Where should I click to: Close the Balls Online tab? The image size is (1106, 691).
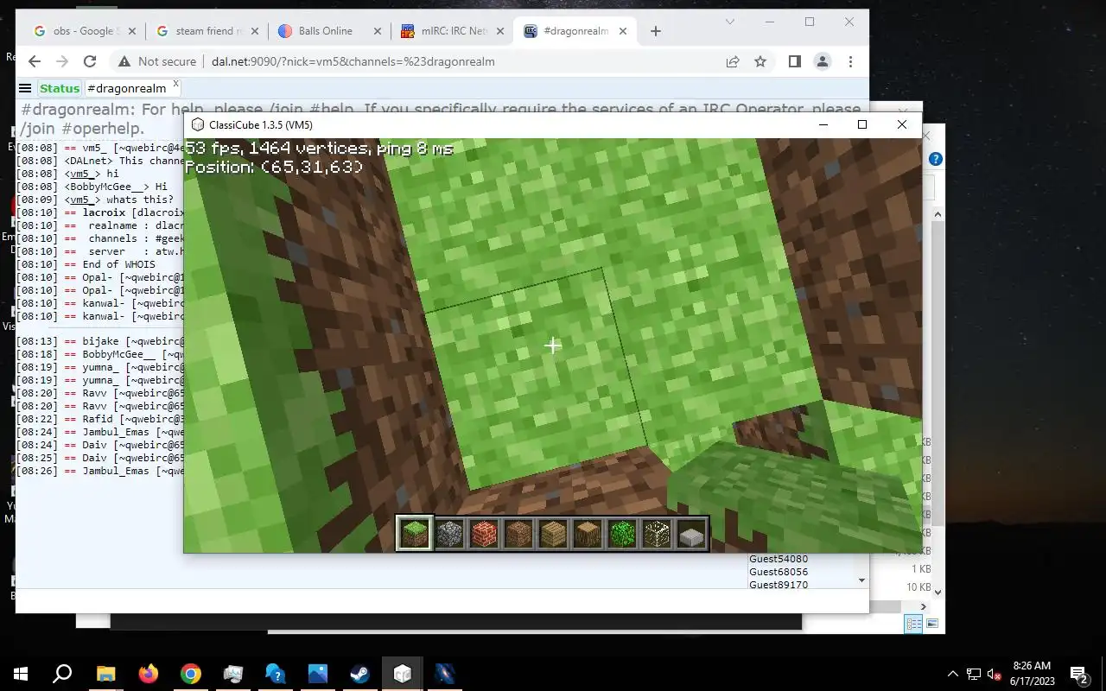point(378,31)
